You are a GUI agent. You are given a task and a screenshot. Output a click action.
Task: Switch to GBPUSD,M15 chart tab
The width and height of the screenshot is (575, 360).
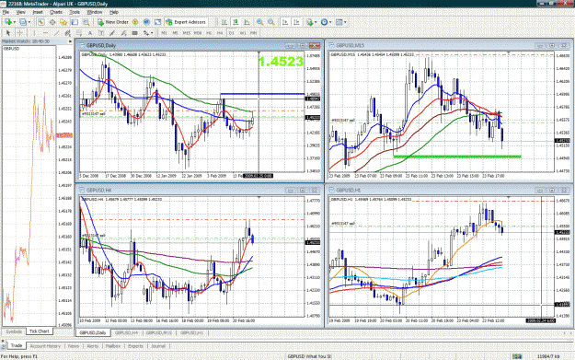[x=159, y=333]
